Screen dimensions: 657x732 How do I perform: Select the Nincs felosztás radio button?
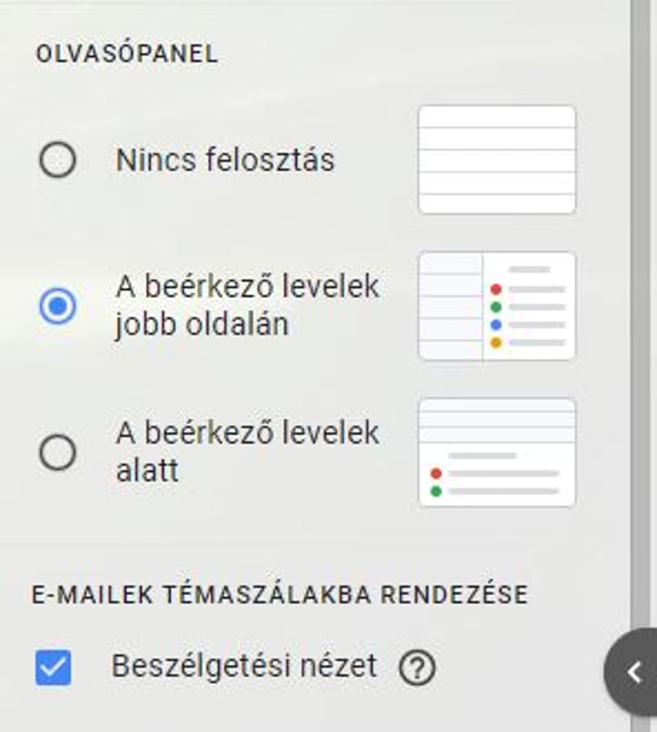coord(58,161)
